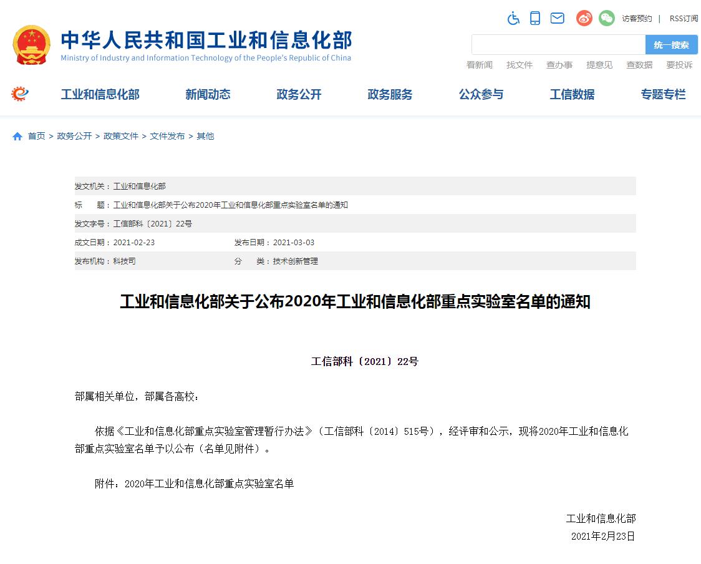The width and height of the screenshot is (701, 564).
Task: Open the RSS订阅 link
Action: click(x=684, y=19)
